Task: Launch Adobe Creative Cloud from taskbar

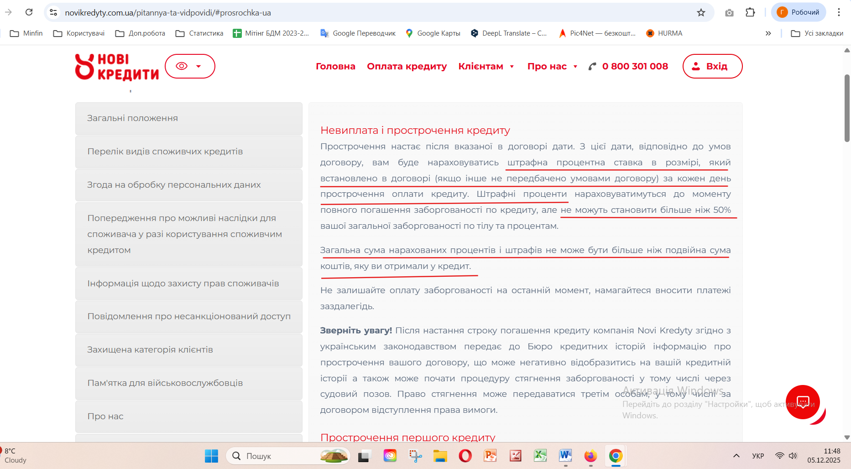Action: tap(390, 456)
